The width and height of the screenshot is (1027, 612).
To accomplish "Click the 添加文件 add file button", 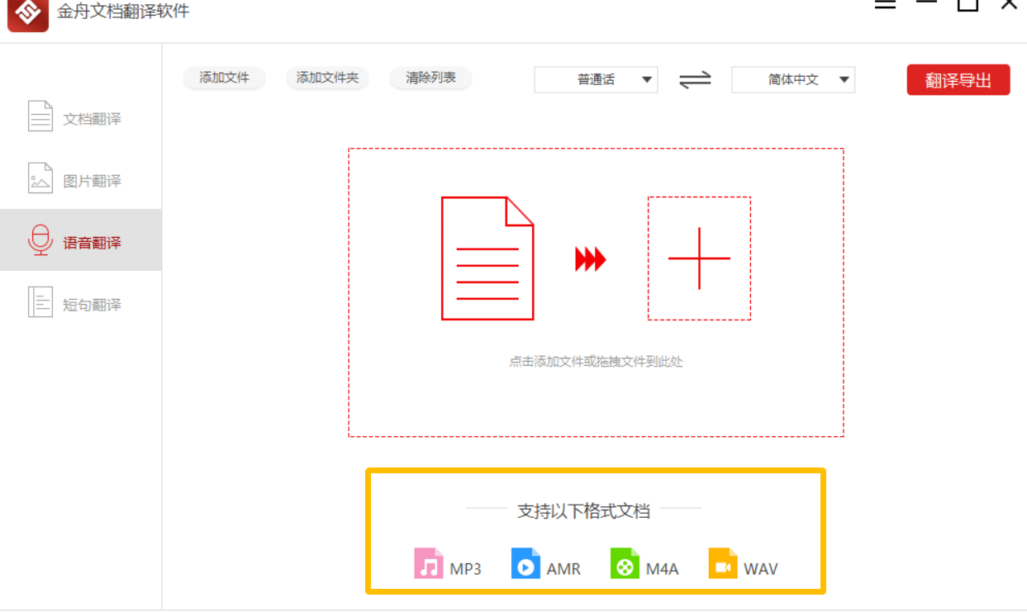I will [224, 78].
